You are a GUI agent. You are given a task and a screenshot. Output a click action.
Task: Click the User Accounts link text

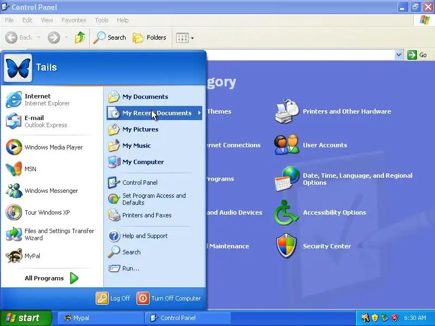325,145
